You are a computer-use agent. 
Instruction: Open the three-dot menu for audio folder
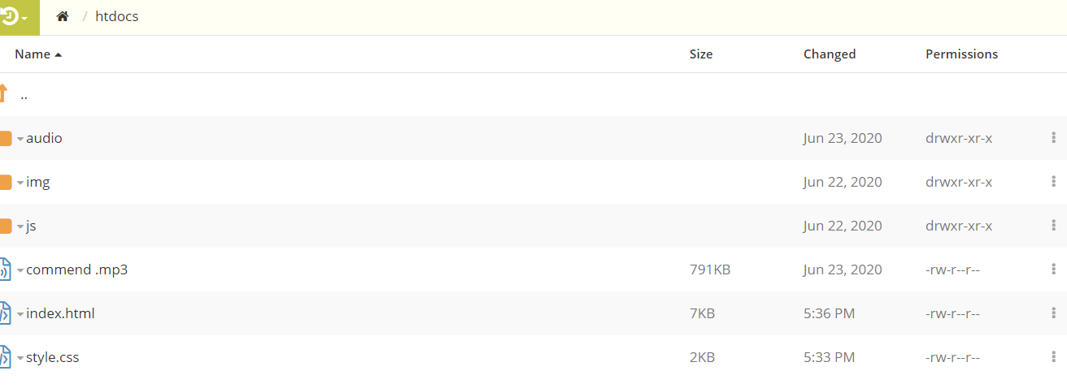tap(1054, 138)
